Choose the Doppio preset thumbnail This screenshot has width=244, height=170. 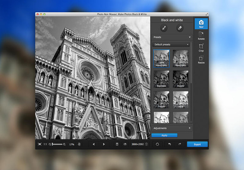[180, 79]
